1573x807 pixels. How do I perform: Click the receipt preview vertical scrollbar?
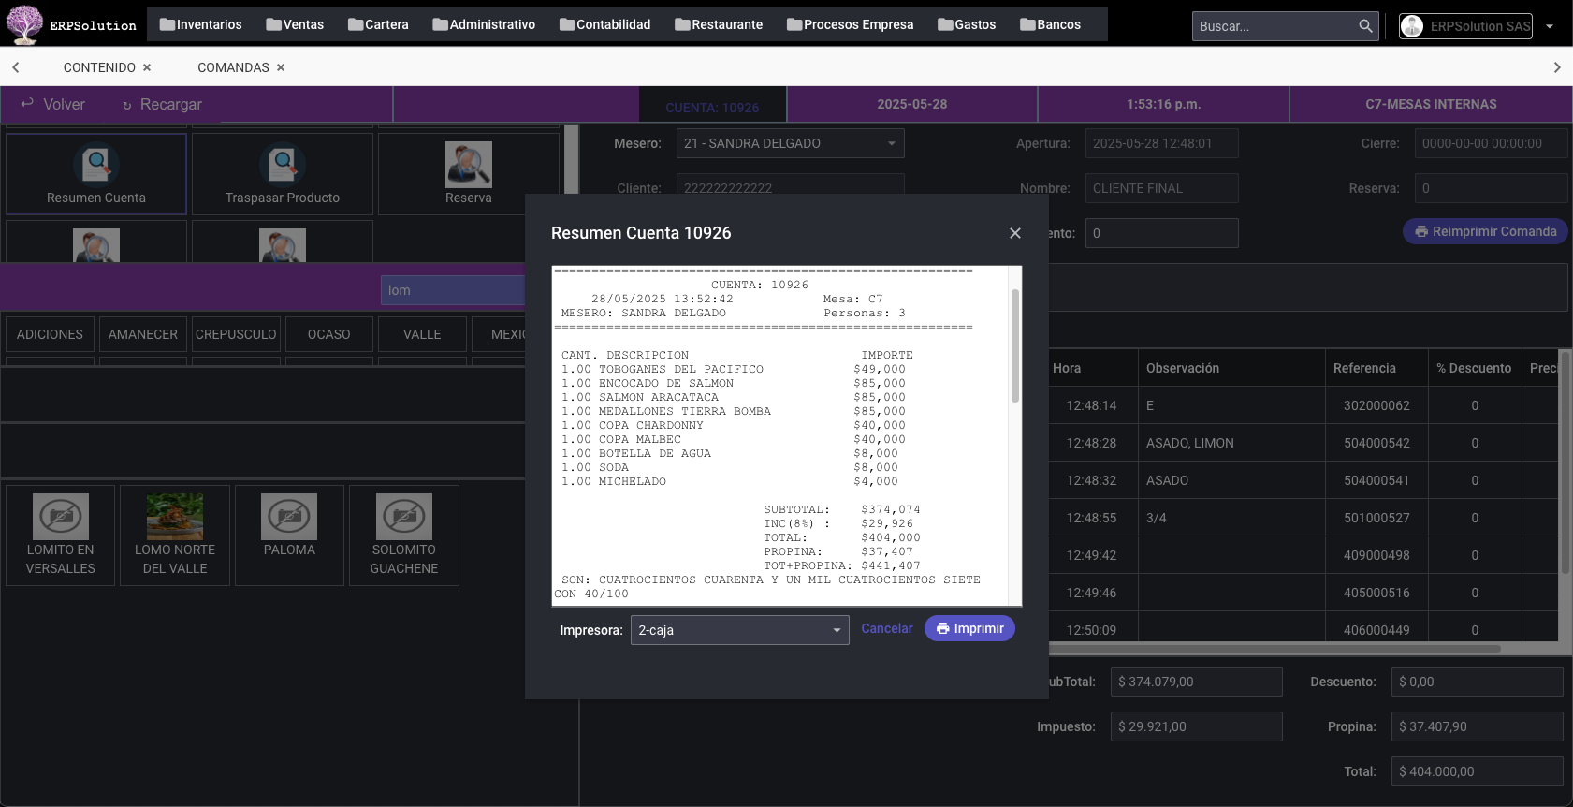click(1014, 346)
